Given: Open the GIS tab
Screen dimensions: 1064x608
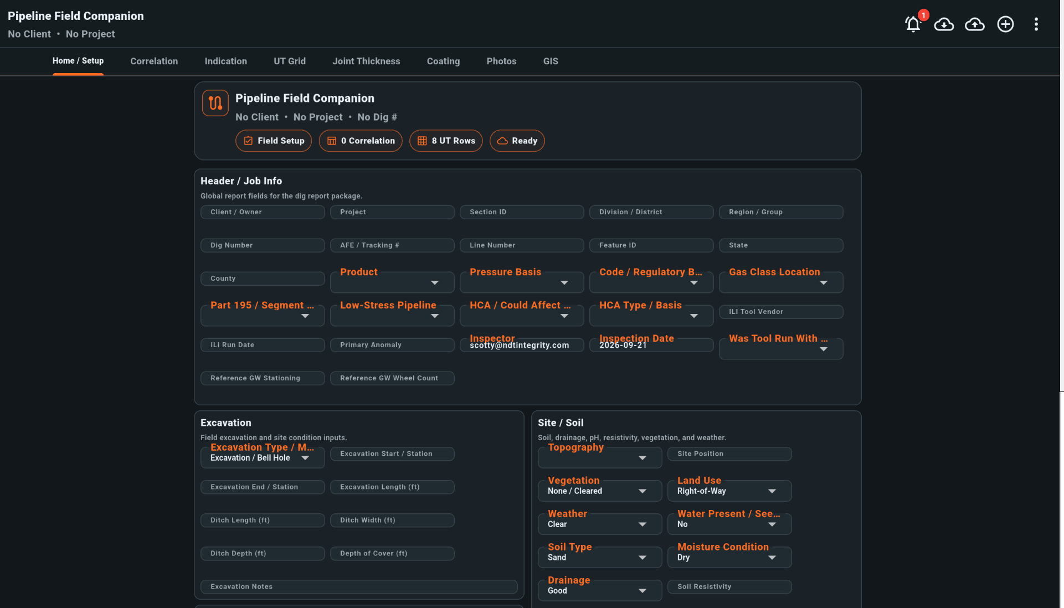Looking at the screenshot, I should (551, 61).
